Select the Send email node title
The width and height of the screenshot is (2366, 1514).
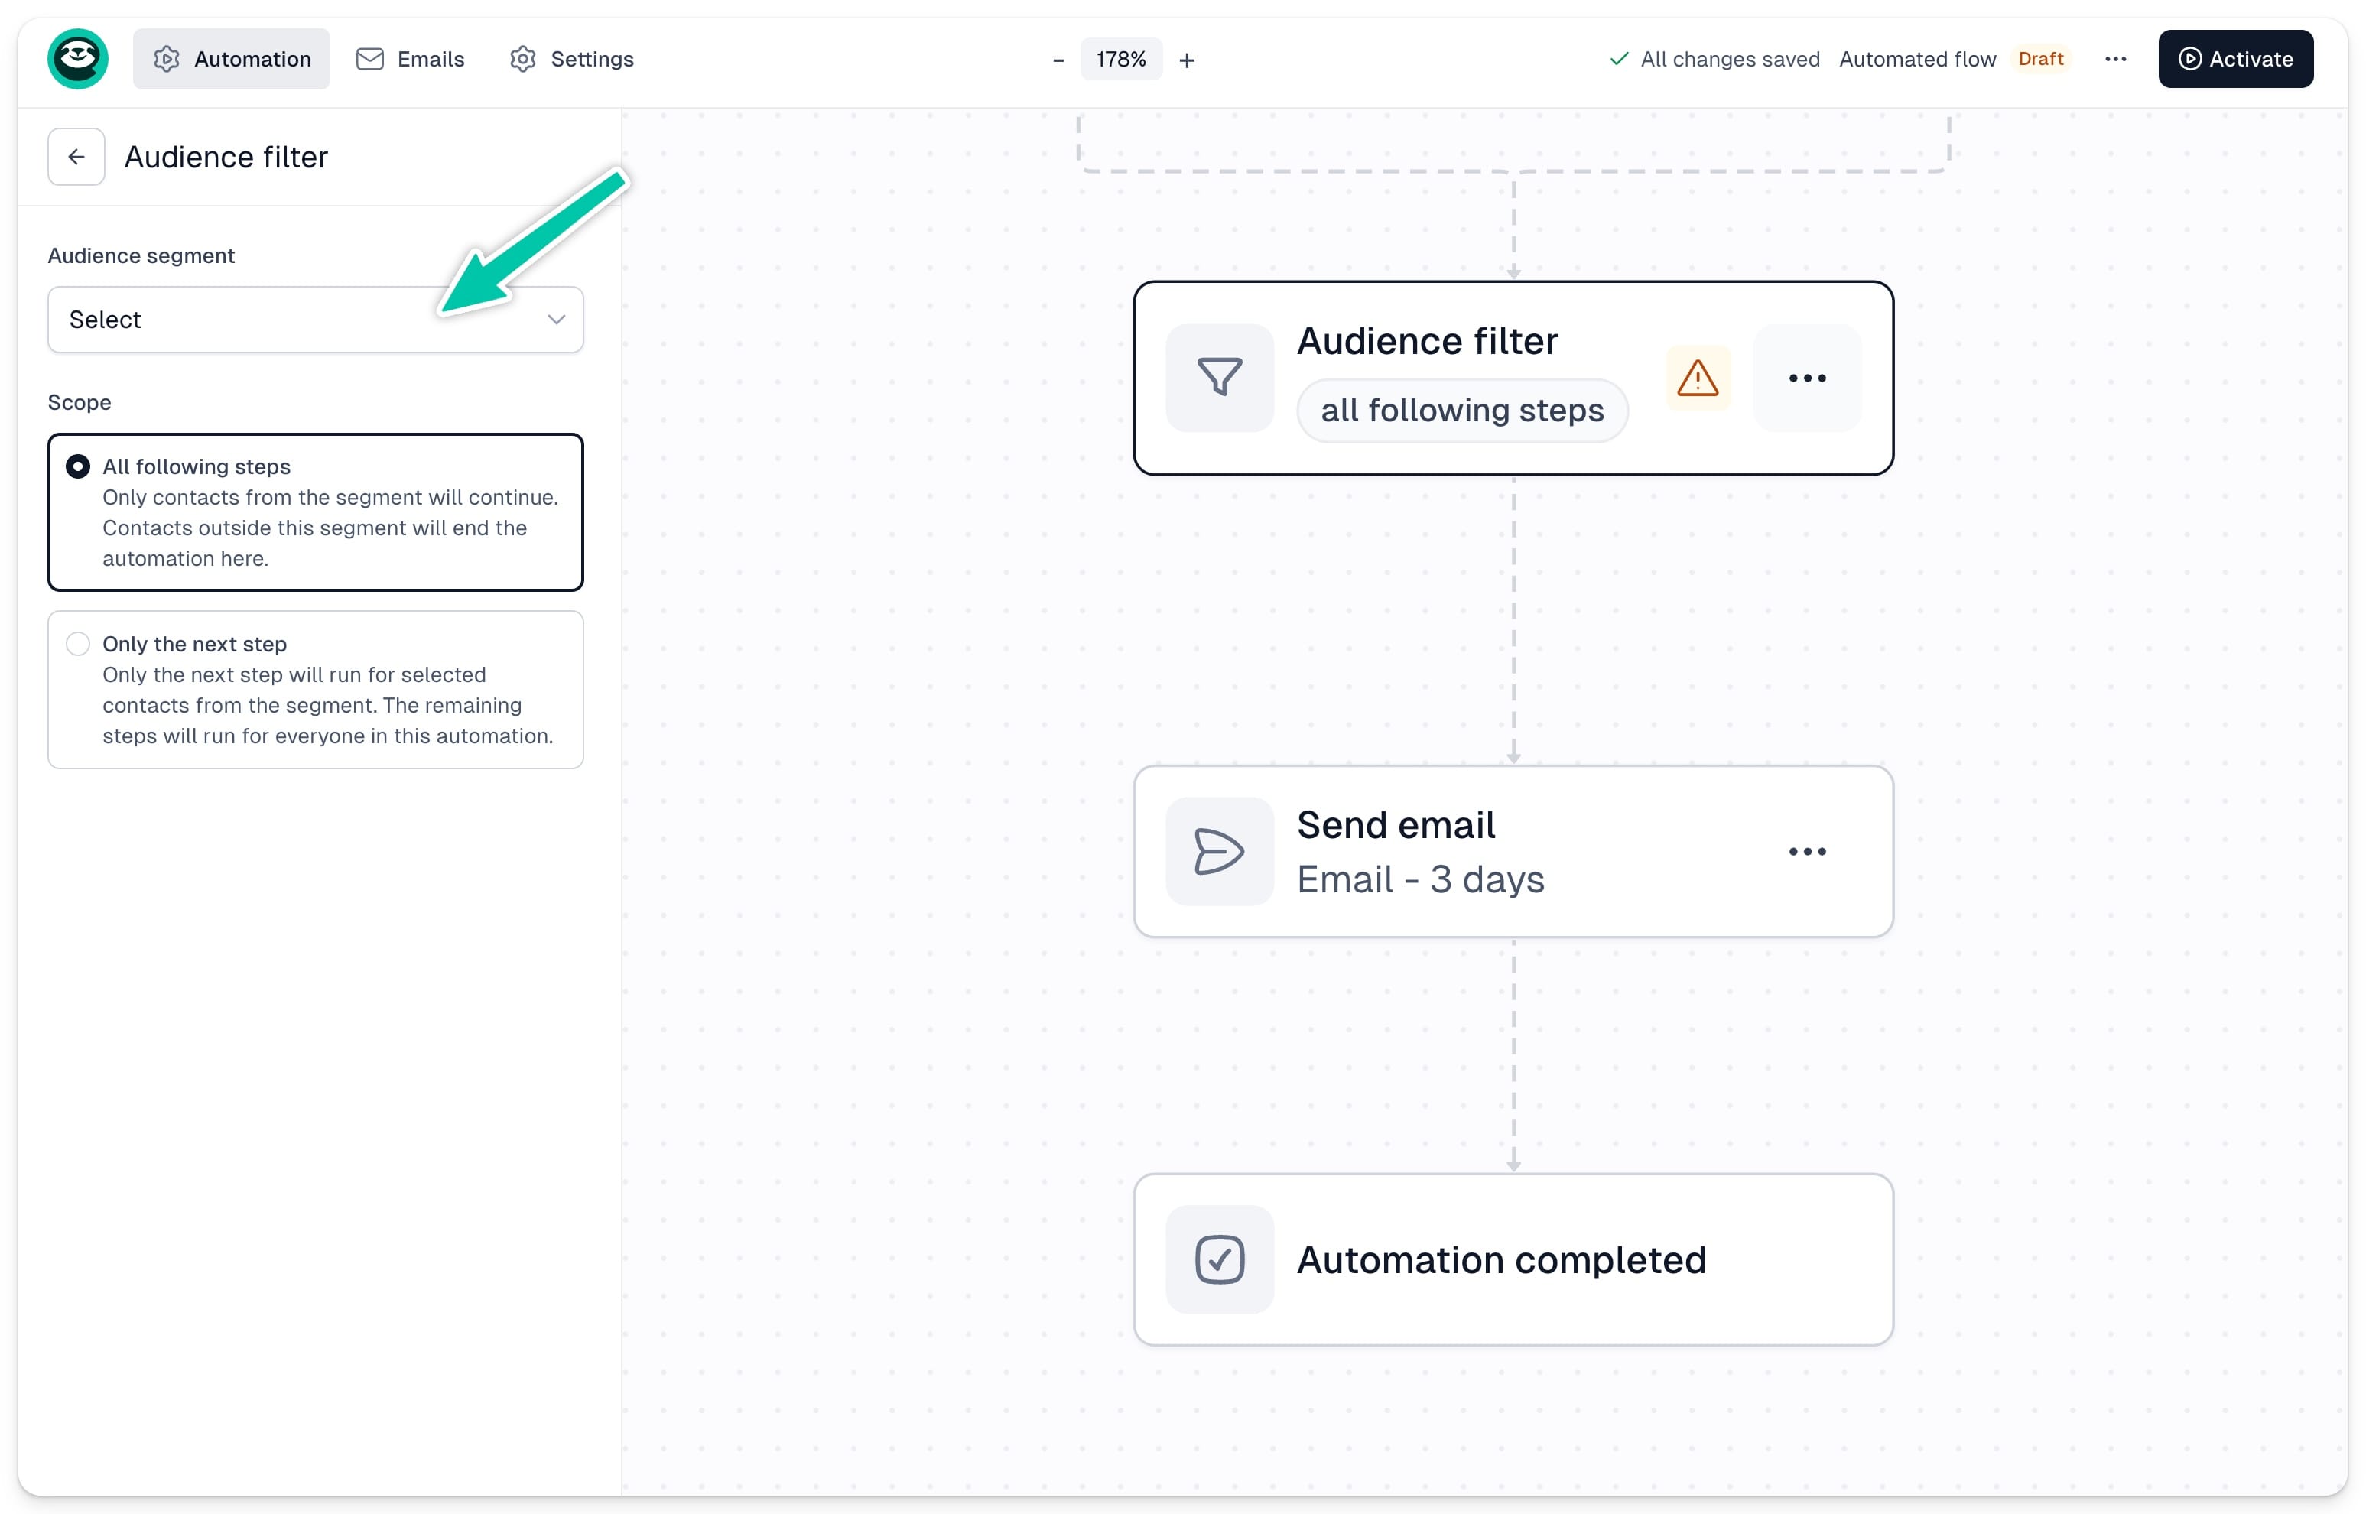point(1396,825)
